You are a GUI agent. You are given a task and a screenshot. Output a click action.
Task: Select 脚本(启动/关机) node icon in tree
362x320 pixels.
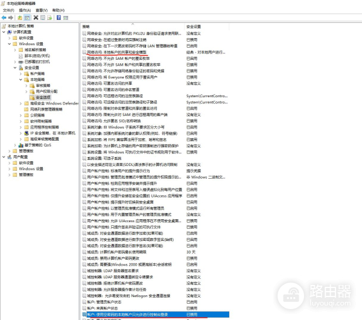(x=21, y=56)
